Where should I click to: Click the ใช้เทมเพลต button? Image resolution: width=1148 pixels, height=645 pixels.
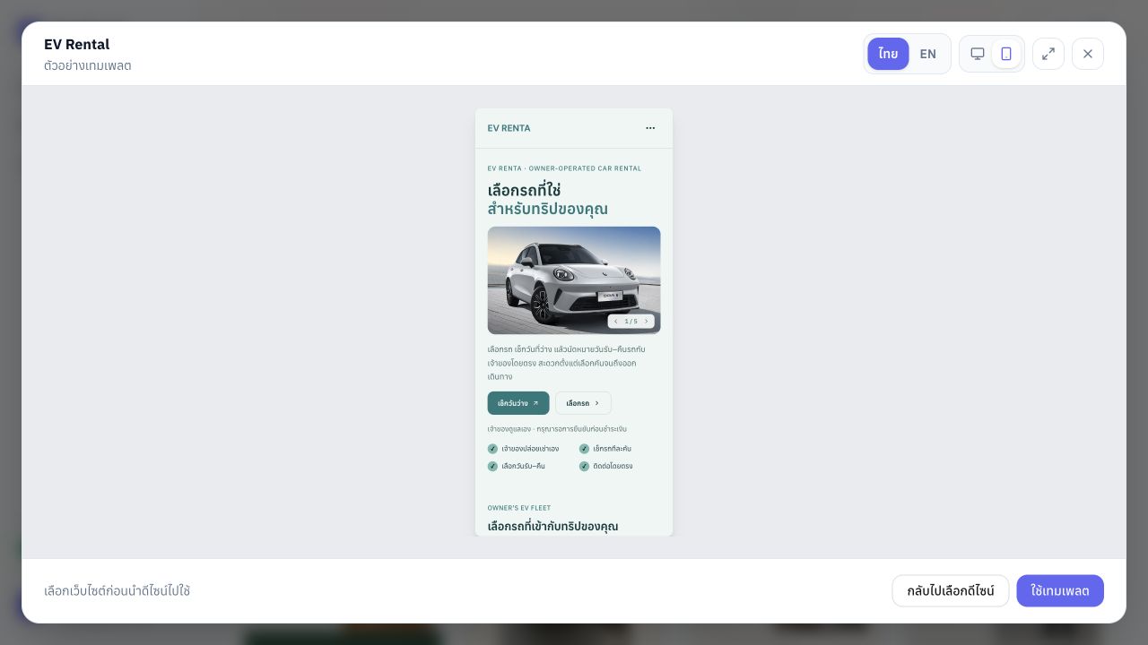click(1060, 591)
